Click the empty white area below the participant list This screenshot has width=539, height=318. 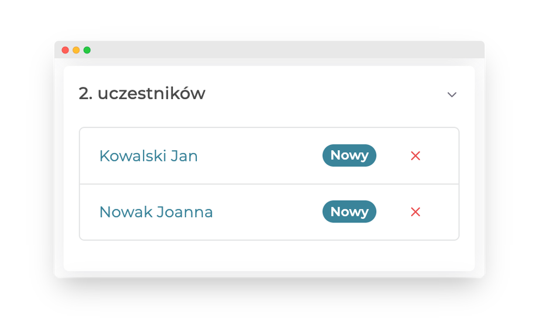[x=269, y=255]
